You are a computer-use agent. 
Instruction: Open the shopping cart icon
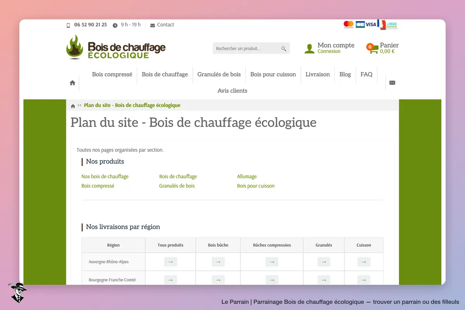(x=372, y=48)
